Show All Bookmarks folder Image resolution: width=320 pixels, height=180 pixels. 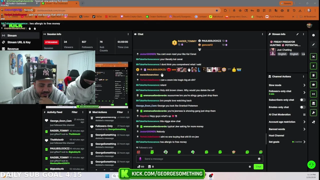308,17
